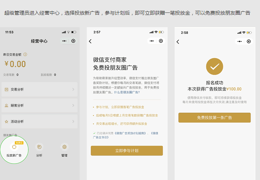Expand 活动分析 row chevron
Image resolution: width=260 pixels, height=180 pixels.
pos(73,121)
